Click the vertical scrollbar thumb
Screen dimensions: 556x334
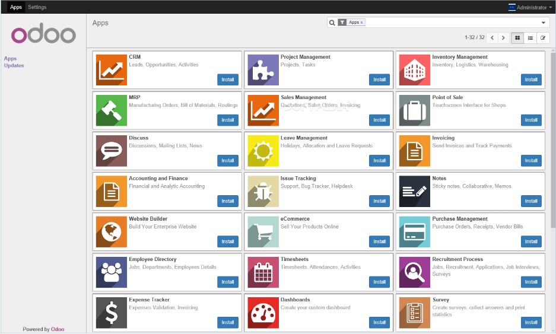coord(553,140)
